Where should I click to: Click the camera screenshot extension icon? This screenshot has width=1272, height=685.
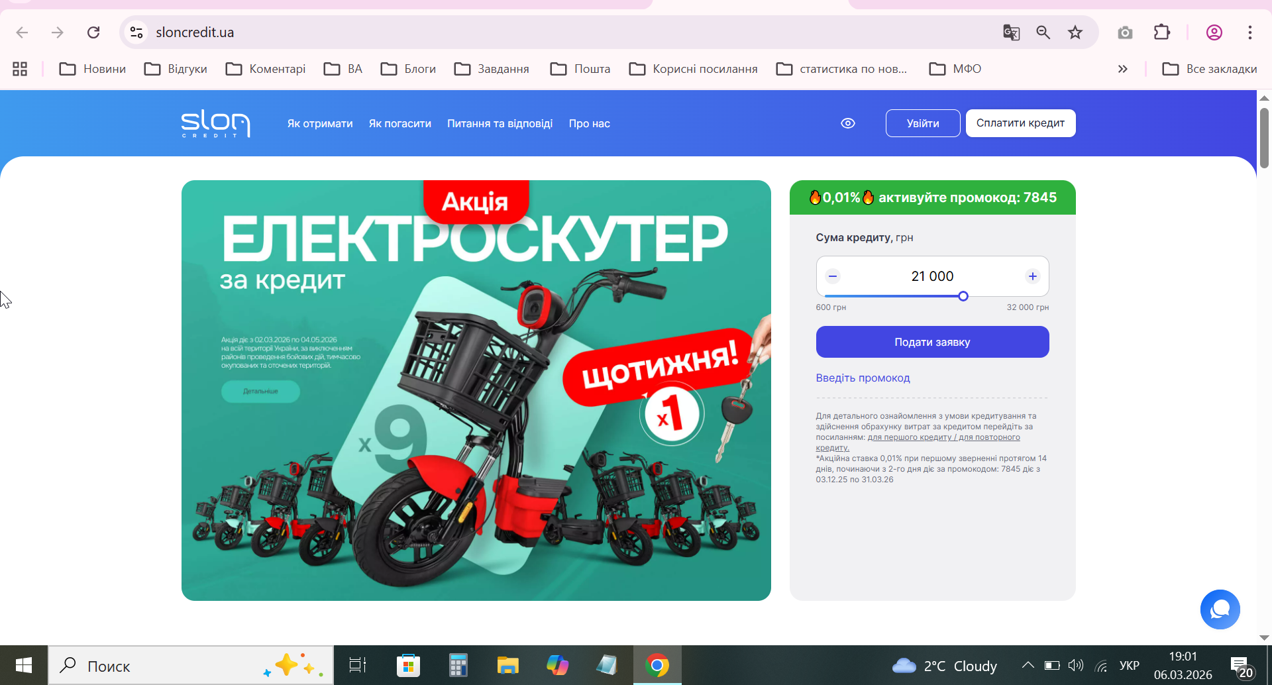tap(1125, 32)
